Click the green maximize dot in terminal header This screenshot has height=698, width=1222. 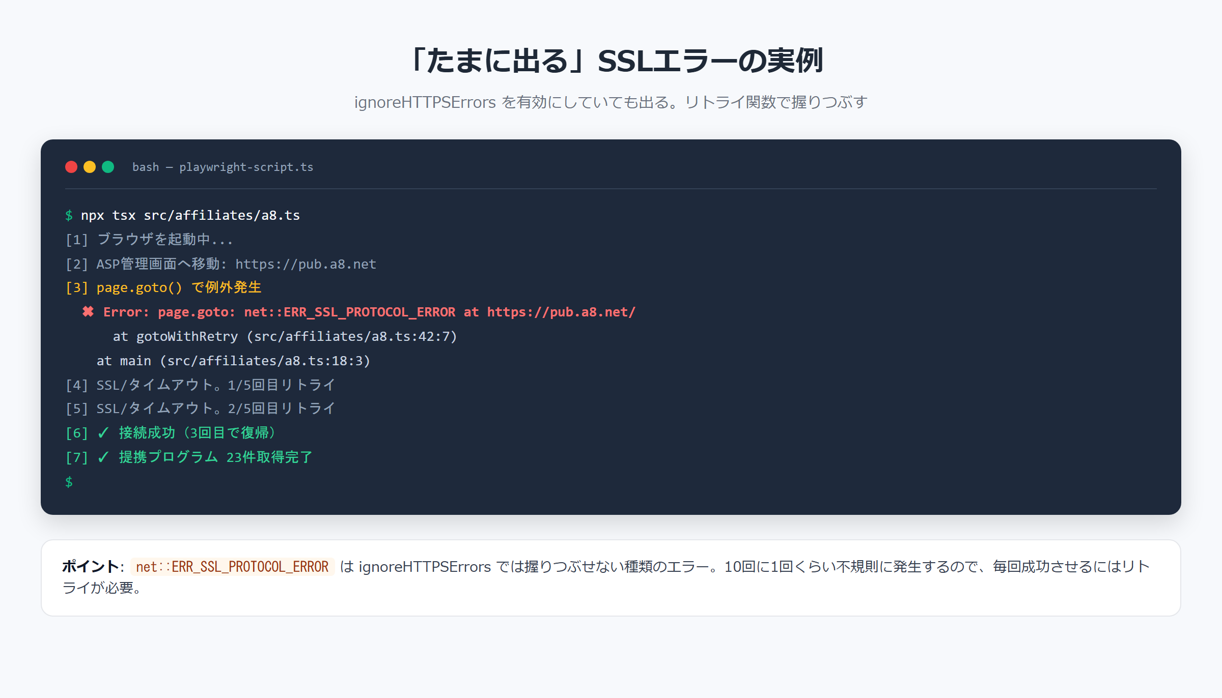tap(108, 167)
